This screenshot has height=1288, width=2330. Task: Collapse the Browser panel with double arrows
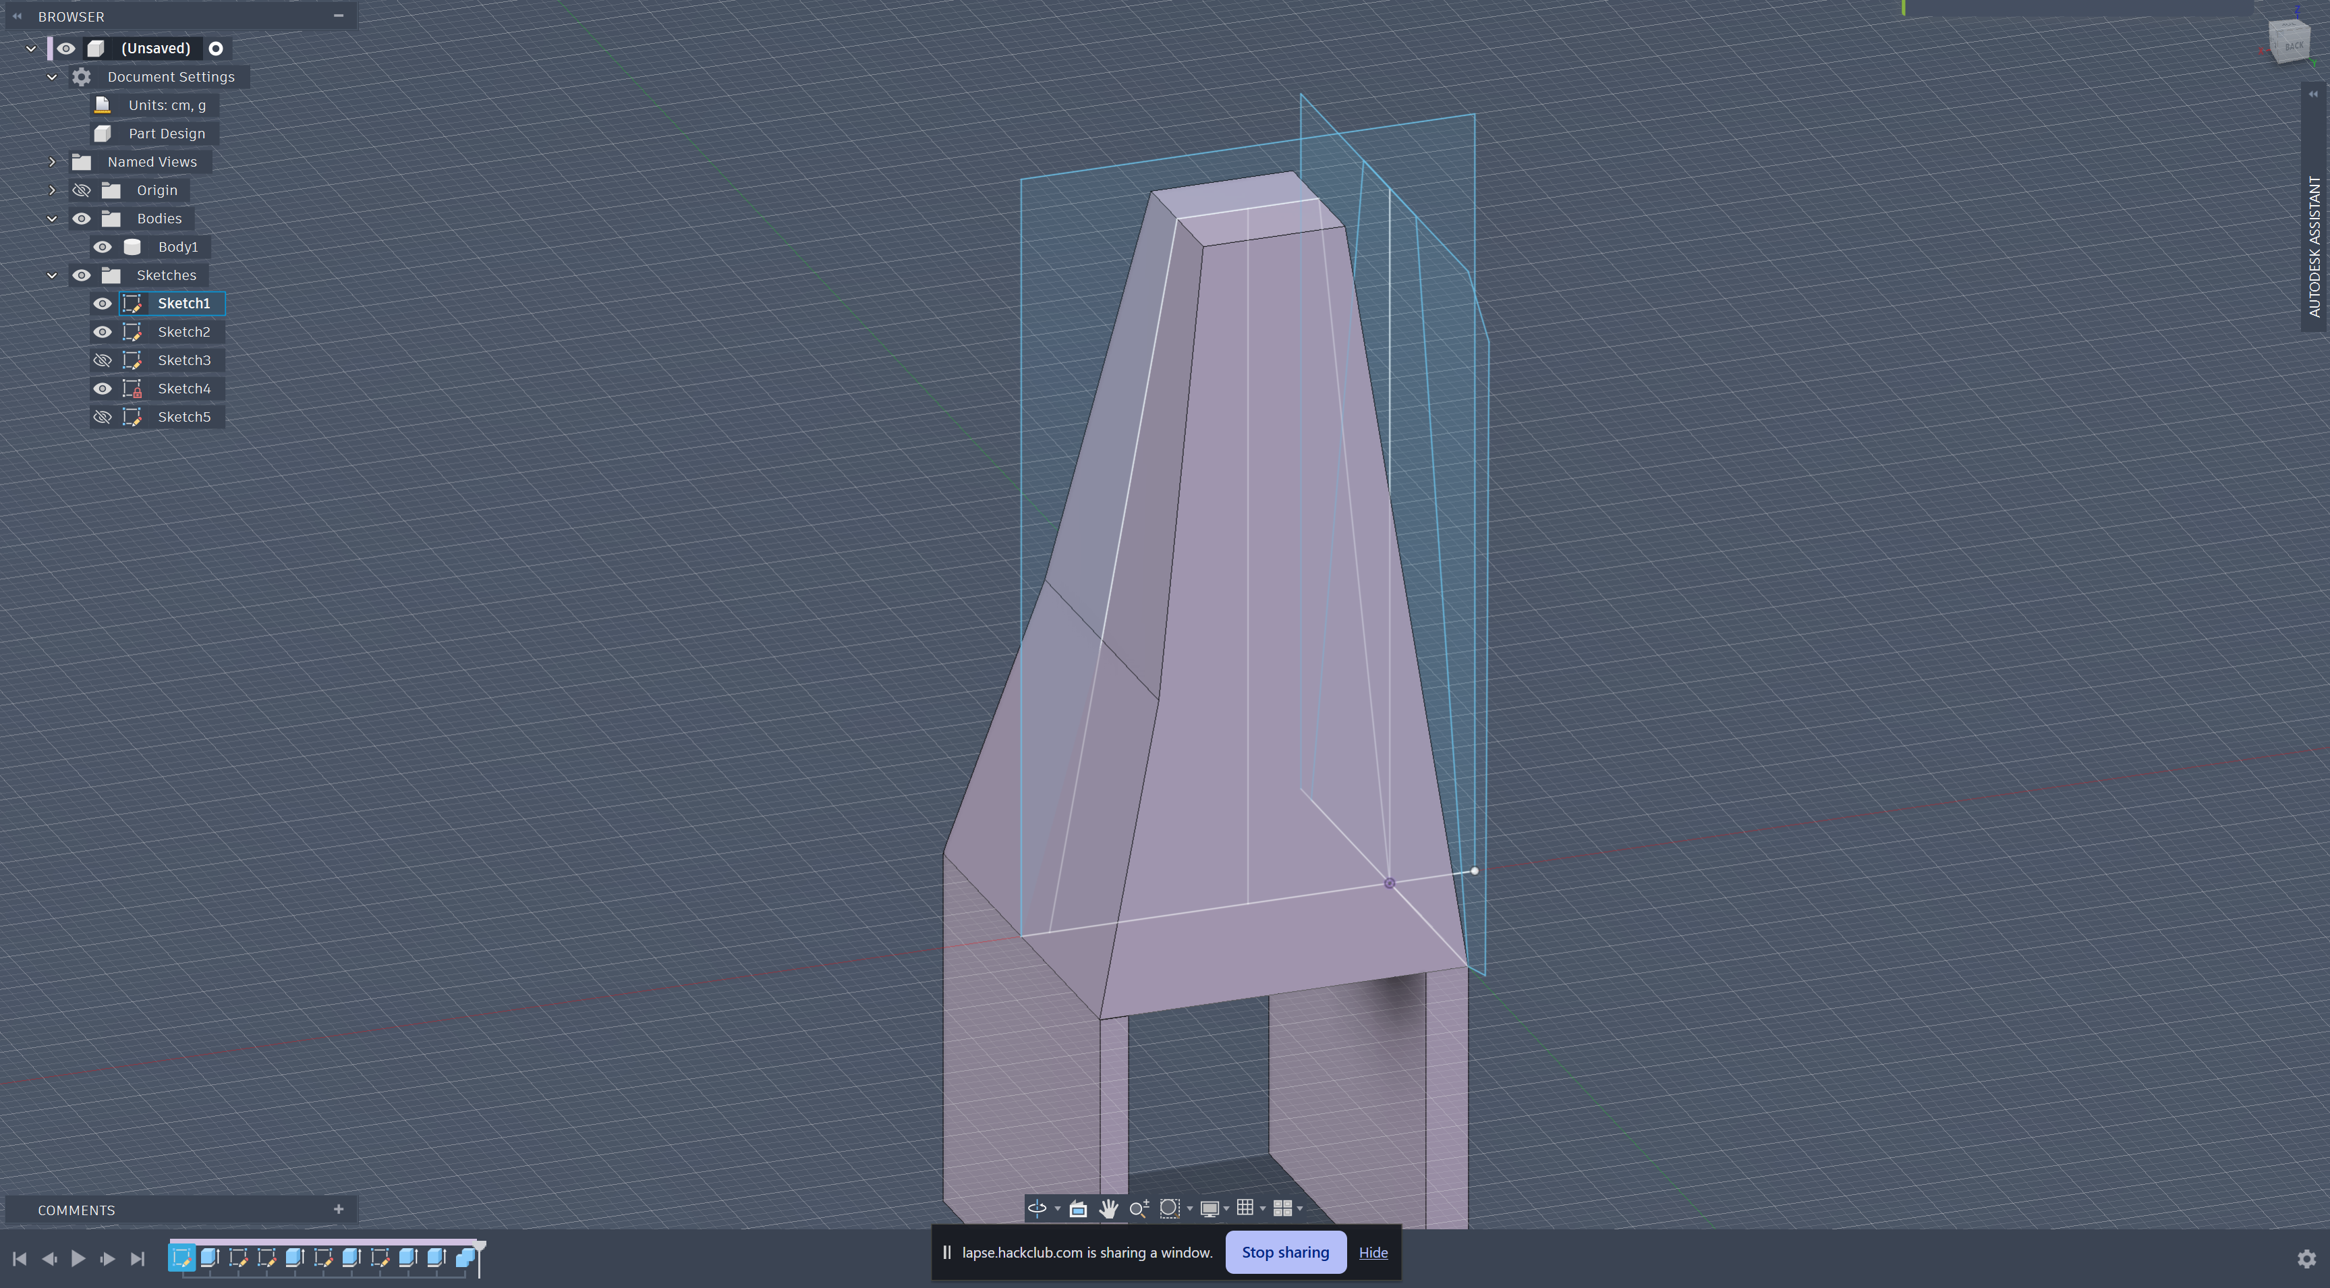pos(16,16)
